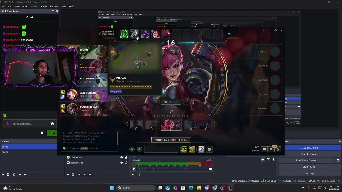Add a new source with plus icon
Viewport: 342px width, 192px height.
pos(68,174)
